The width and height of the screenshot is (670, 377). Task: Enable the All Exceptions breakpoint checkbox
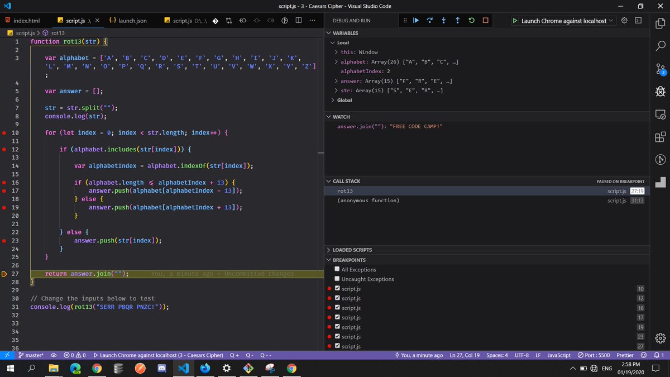(x=337, y=270)
